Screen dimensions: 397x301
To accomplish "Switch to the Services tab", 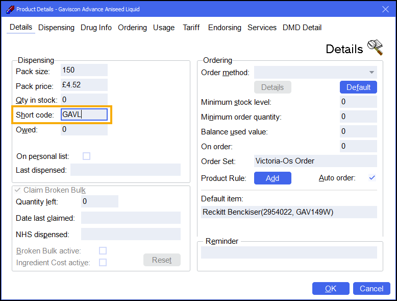I will point(262,28).
